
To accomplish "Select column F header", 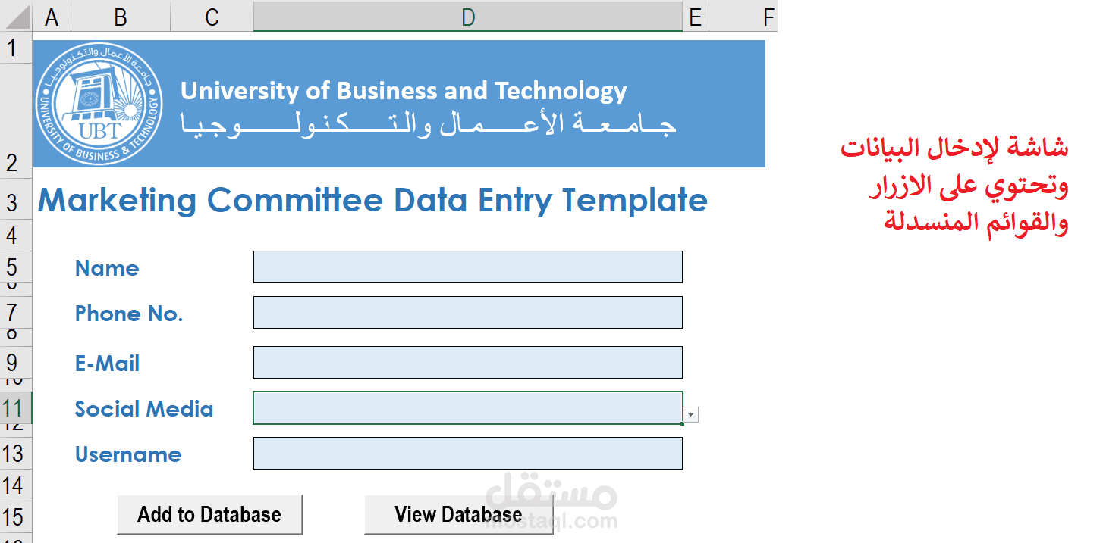I will [768, 17].
